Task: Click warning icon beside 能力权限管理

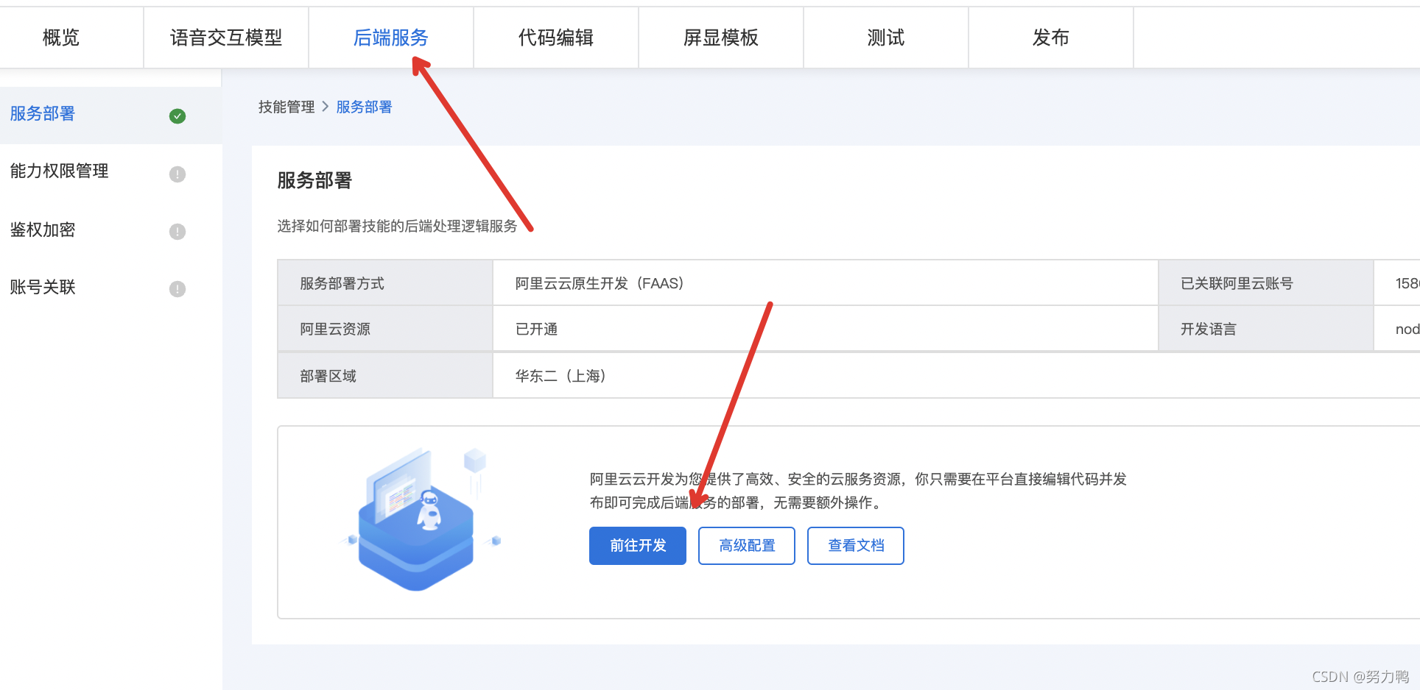Action: coord(177,174)
